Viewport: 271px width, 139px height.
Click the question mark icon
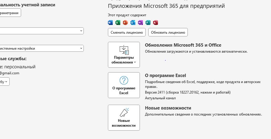coord(124,80)
